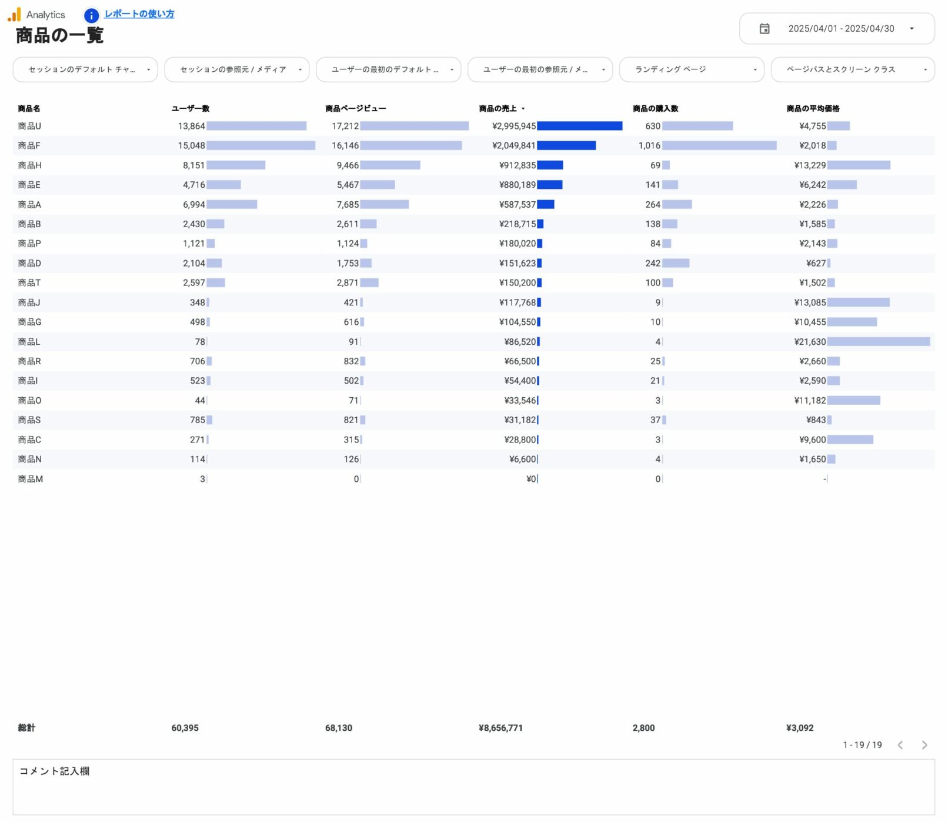This screenshot has width=948, height=822.
Task: Open the ランディング ページ filter dropdown
Action: click(691, 69)
